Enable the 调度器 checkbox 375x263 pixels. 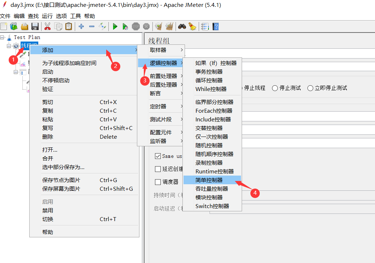click(x=158, y=182)
